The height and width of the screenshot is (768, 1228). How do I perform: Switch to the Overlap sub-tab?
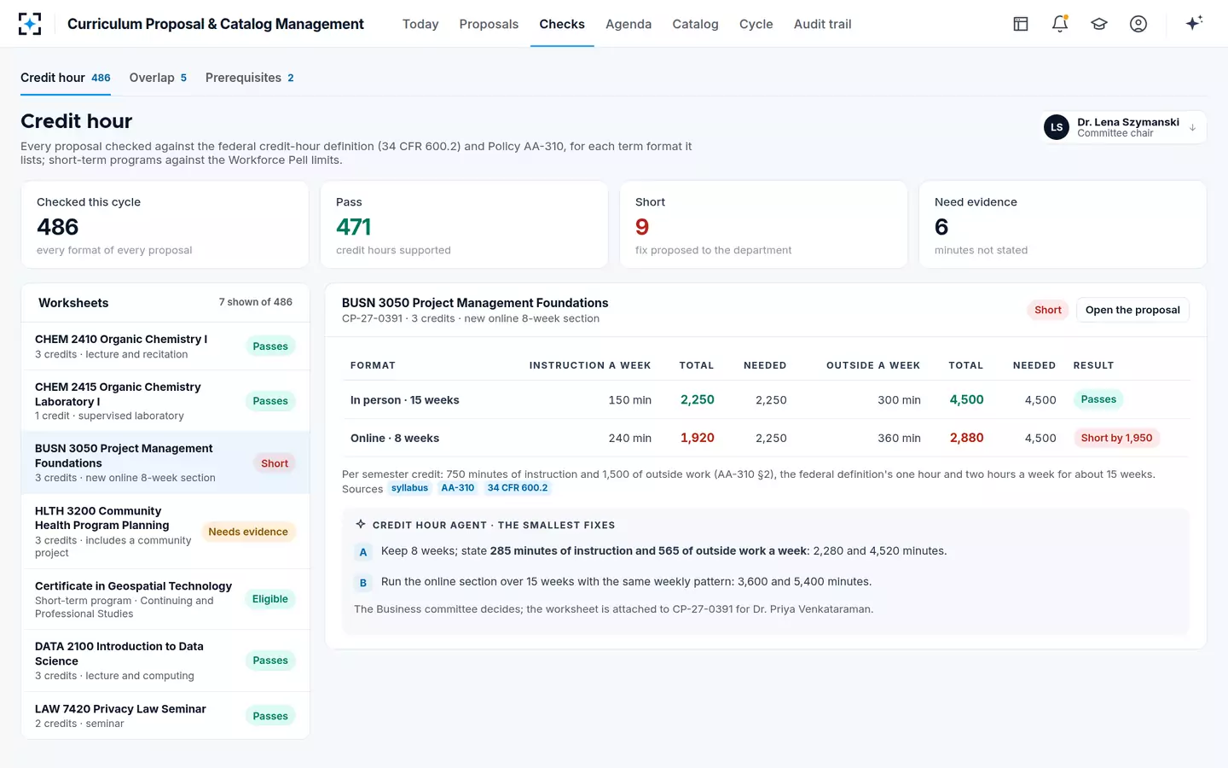point(159,78)
